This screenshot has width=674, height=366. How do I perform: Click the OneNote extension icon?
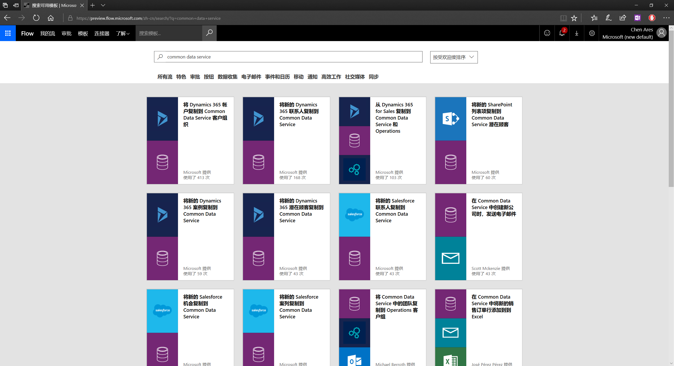637,18
